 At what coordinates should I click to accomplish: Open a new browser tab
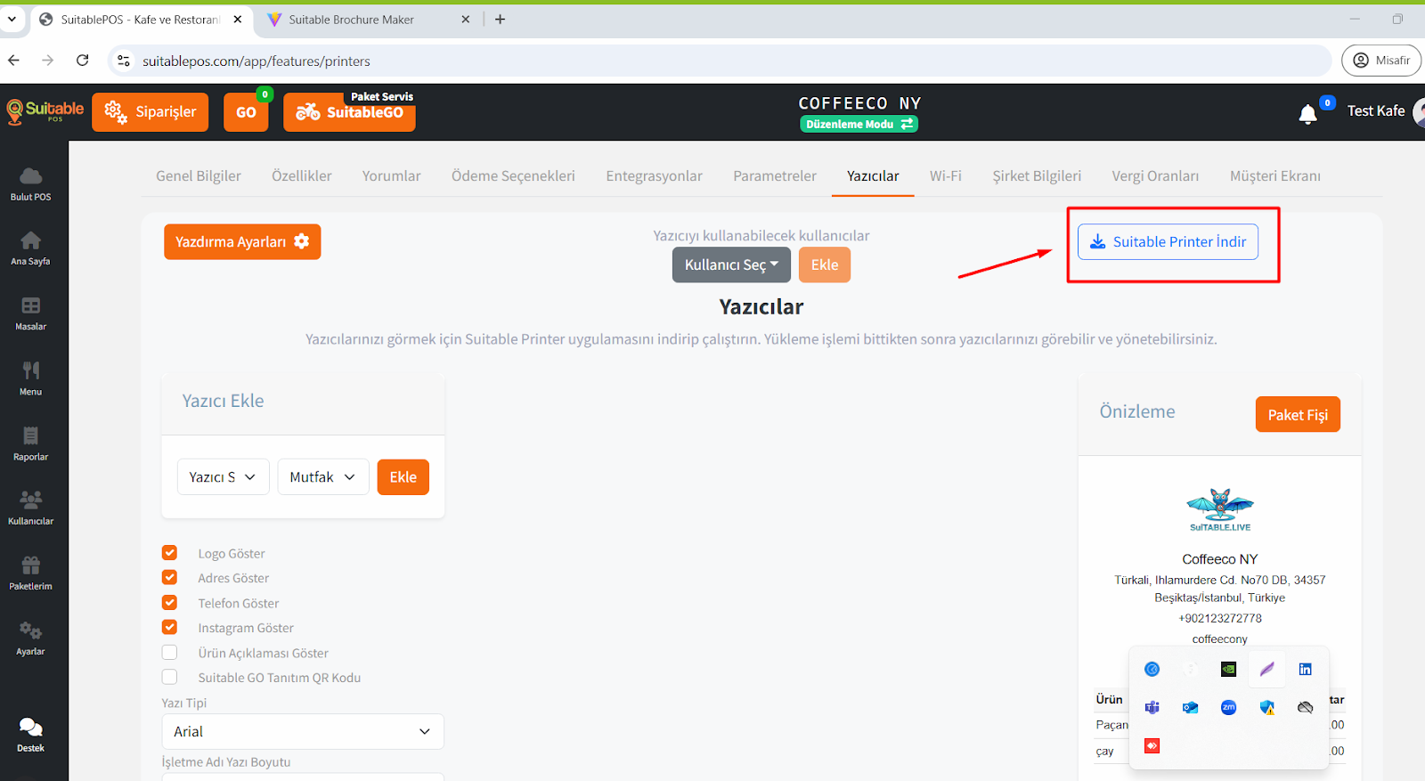click(x=501, y=19)
